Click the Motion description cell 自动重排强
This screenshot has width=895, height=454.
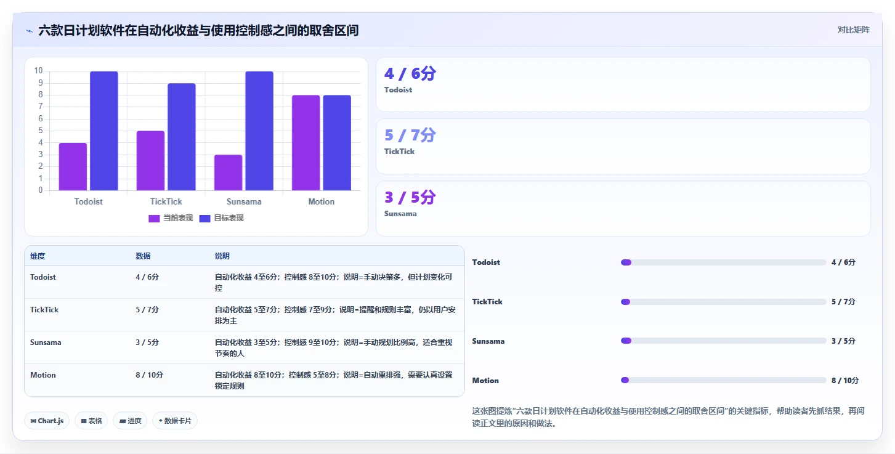click(x=336, y=381)
